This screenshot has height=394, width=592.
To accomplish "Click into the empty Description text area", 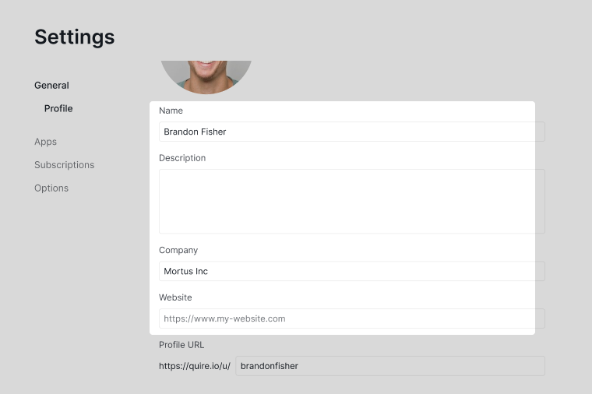I will coord(352,202).
